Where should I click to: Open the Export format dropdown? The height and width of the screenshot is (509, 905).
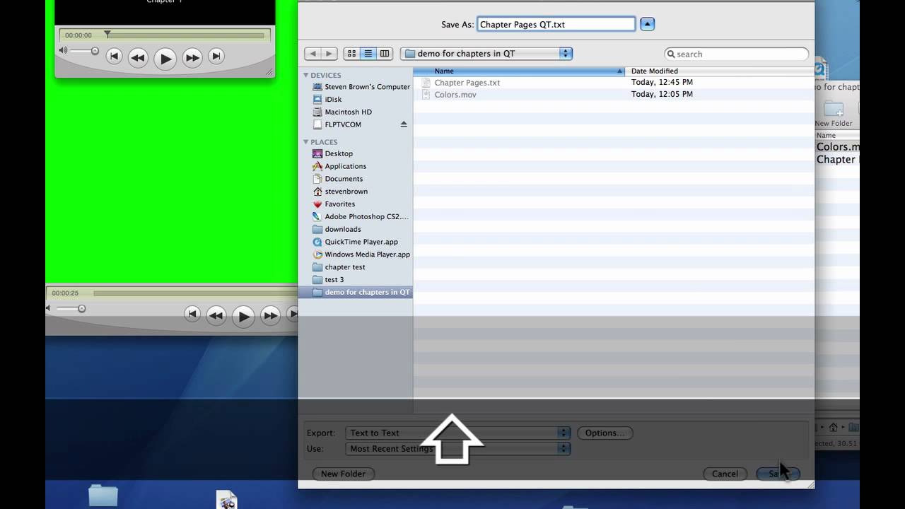(457, 433)
